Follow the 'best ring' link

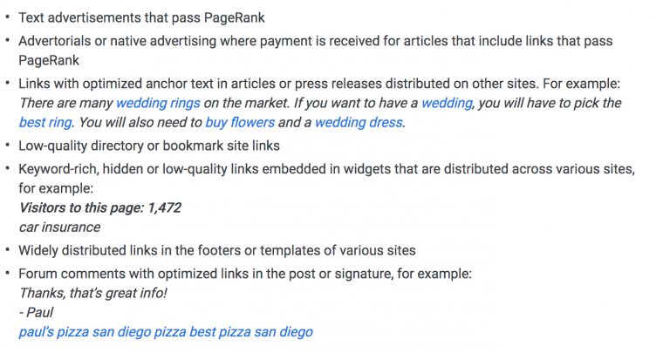(45, 123)
